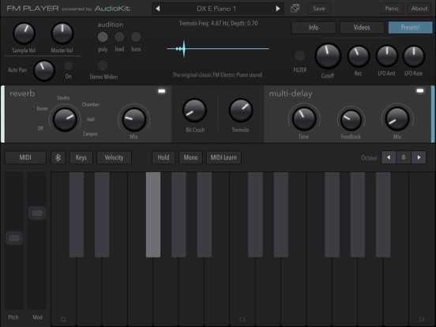Viewport: 436px width, 327px height.
Task: Click the Auto Pan knob
Action: [44, 70]
